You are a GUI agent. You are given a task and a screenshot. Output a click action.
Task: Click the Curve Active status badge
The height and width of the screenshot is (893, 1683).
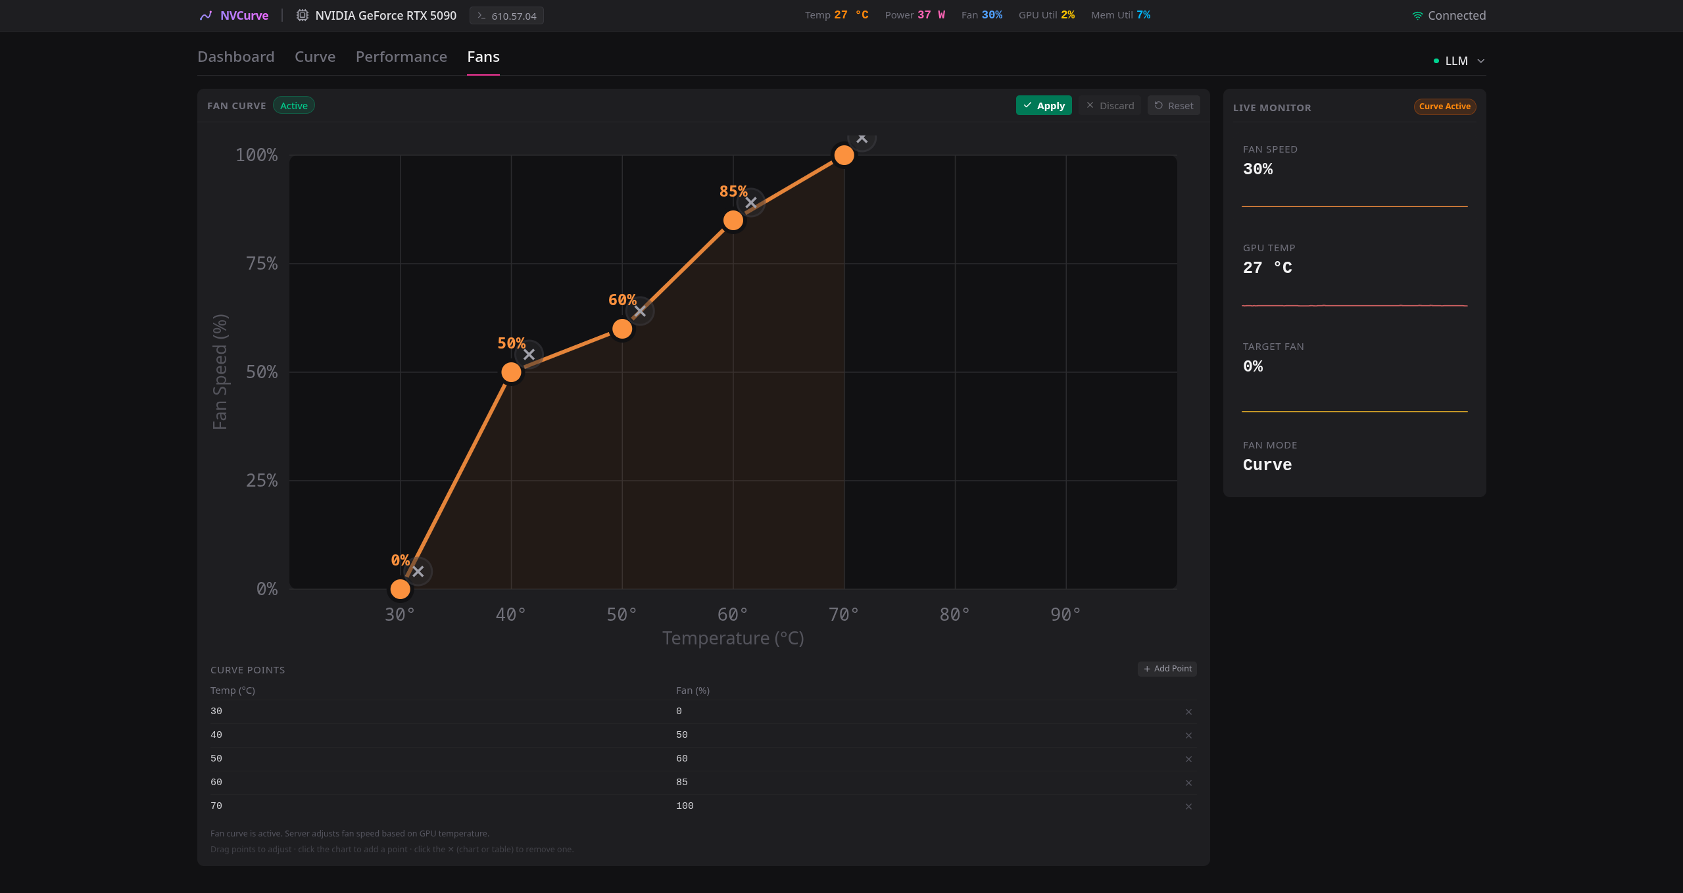pyautogui.click(x=1444, y=107)
